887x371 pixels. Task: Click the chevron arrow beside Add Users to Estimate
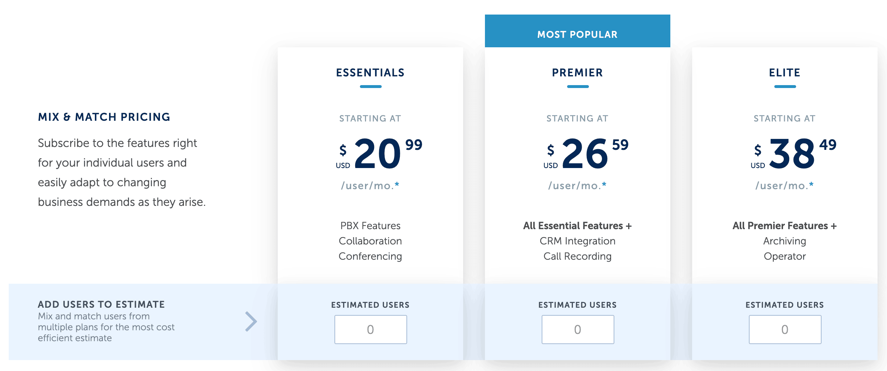pyautogui.click(x=251, y=322)
